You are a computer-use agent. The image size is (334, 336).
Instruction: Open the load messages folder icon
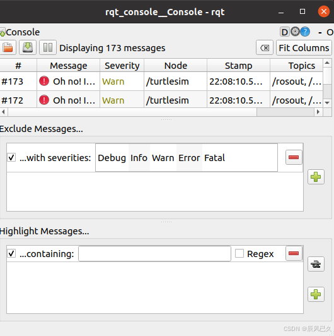(x=8, y=47)
